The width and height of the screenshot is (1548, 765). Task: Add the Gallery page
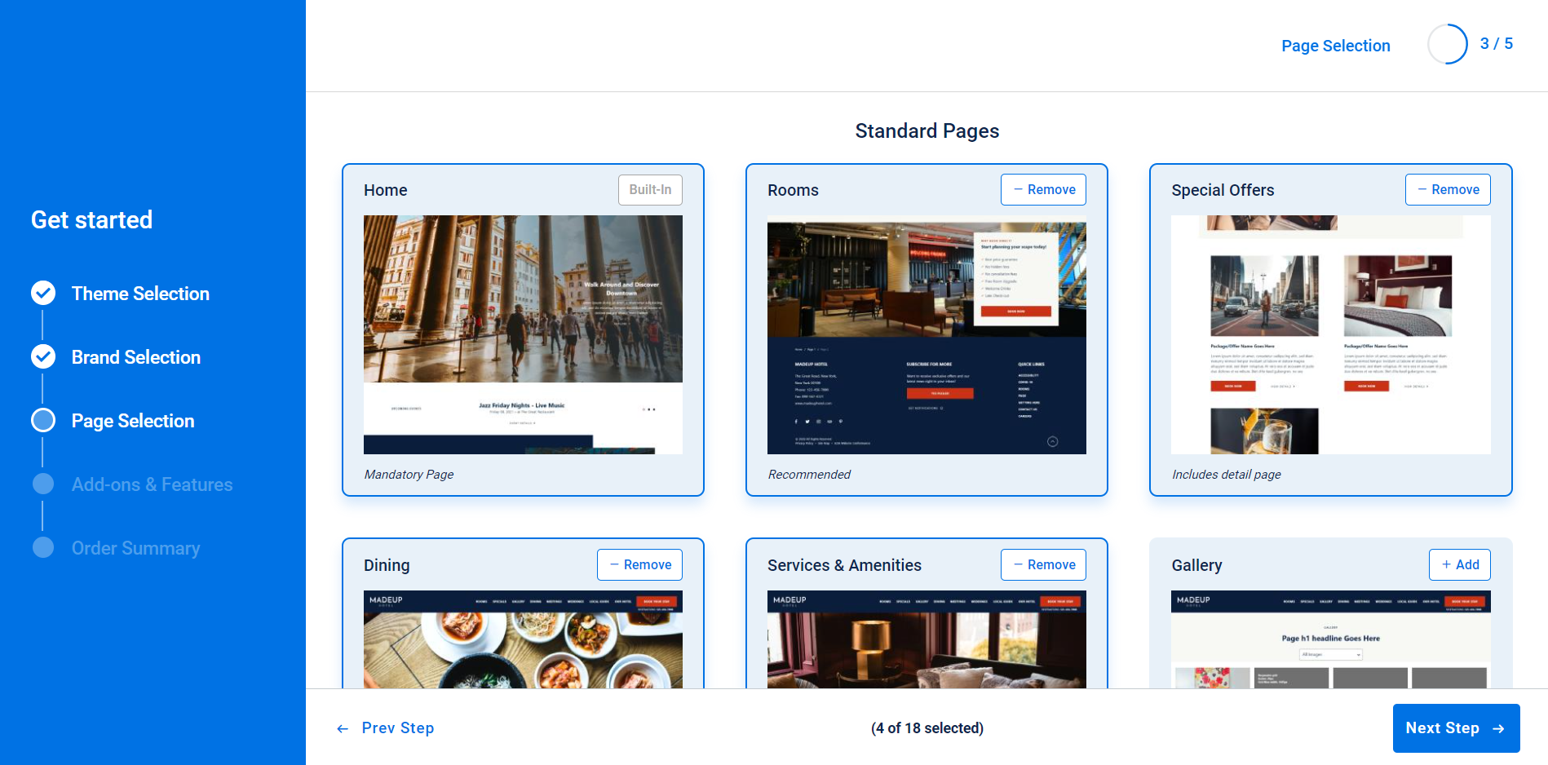pyautogui.click(x=1460, y=564)
